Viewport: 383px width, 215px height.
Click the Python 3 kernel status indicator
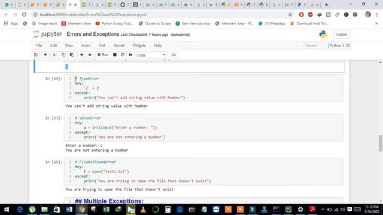(x=339, y=45)
